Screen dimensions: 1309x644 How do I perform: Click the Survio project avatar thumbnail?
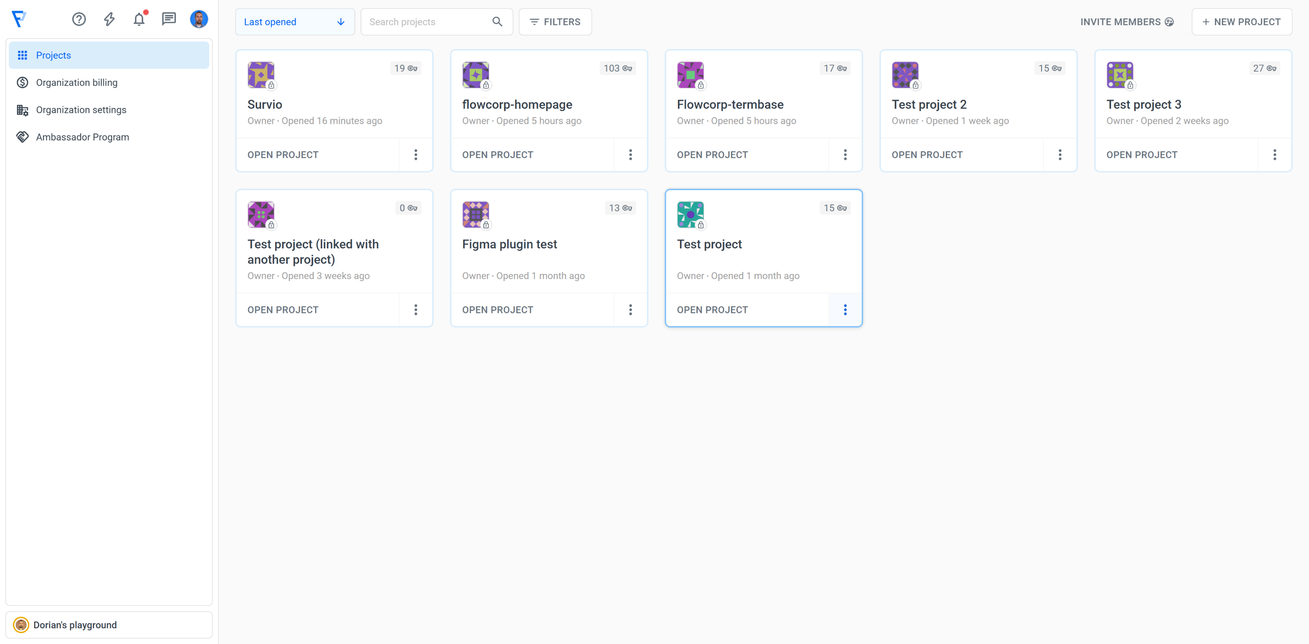[261, 75]
